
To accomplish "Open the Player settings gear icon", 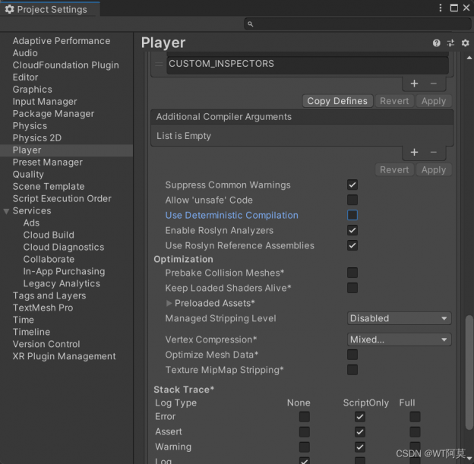I will 465,43.
